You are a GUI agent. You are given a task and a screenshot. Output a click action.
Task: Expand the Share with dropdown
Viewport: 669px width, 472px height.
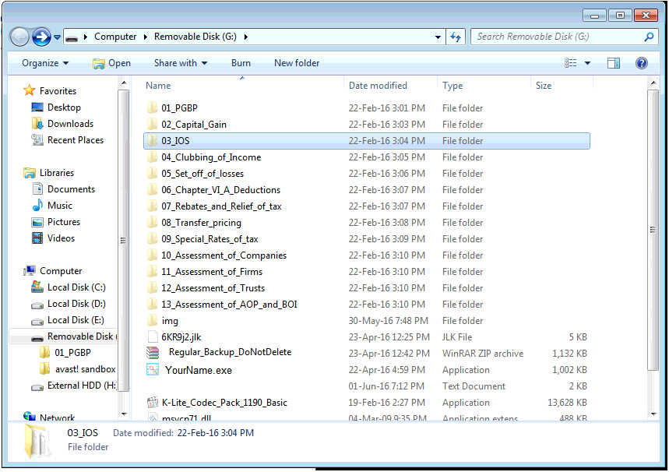coord(180,63)
